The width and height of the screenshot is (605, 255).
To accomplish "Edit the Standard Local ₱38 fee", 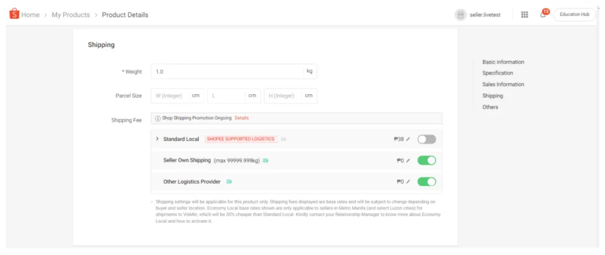I will click(x=408, y=139).
